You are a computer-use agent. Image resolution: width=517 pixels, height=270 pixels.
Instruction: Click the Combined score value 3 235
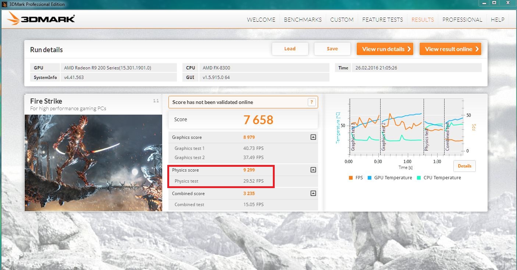pyautogui.click(x=249, y=194)
